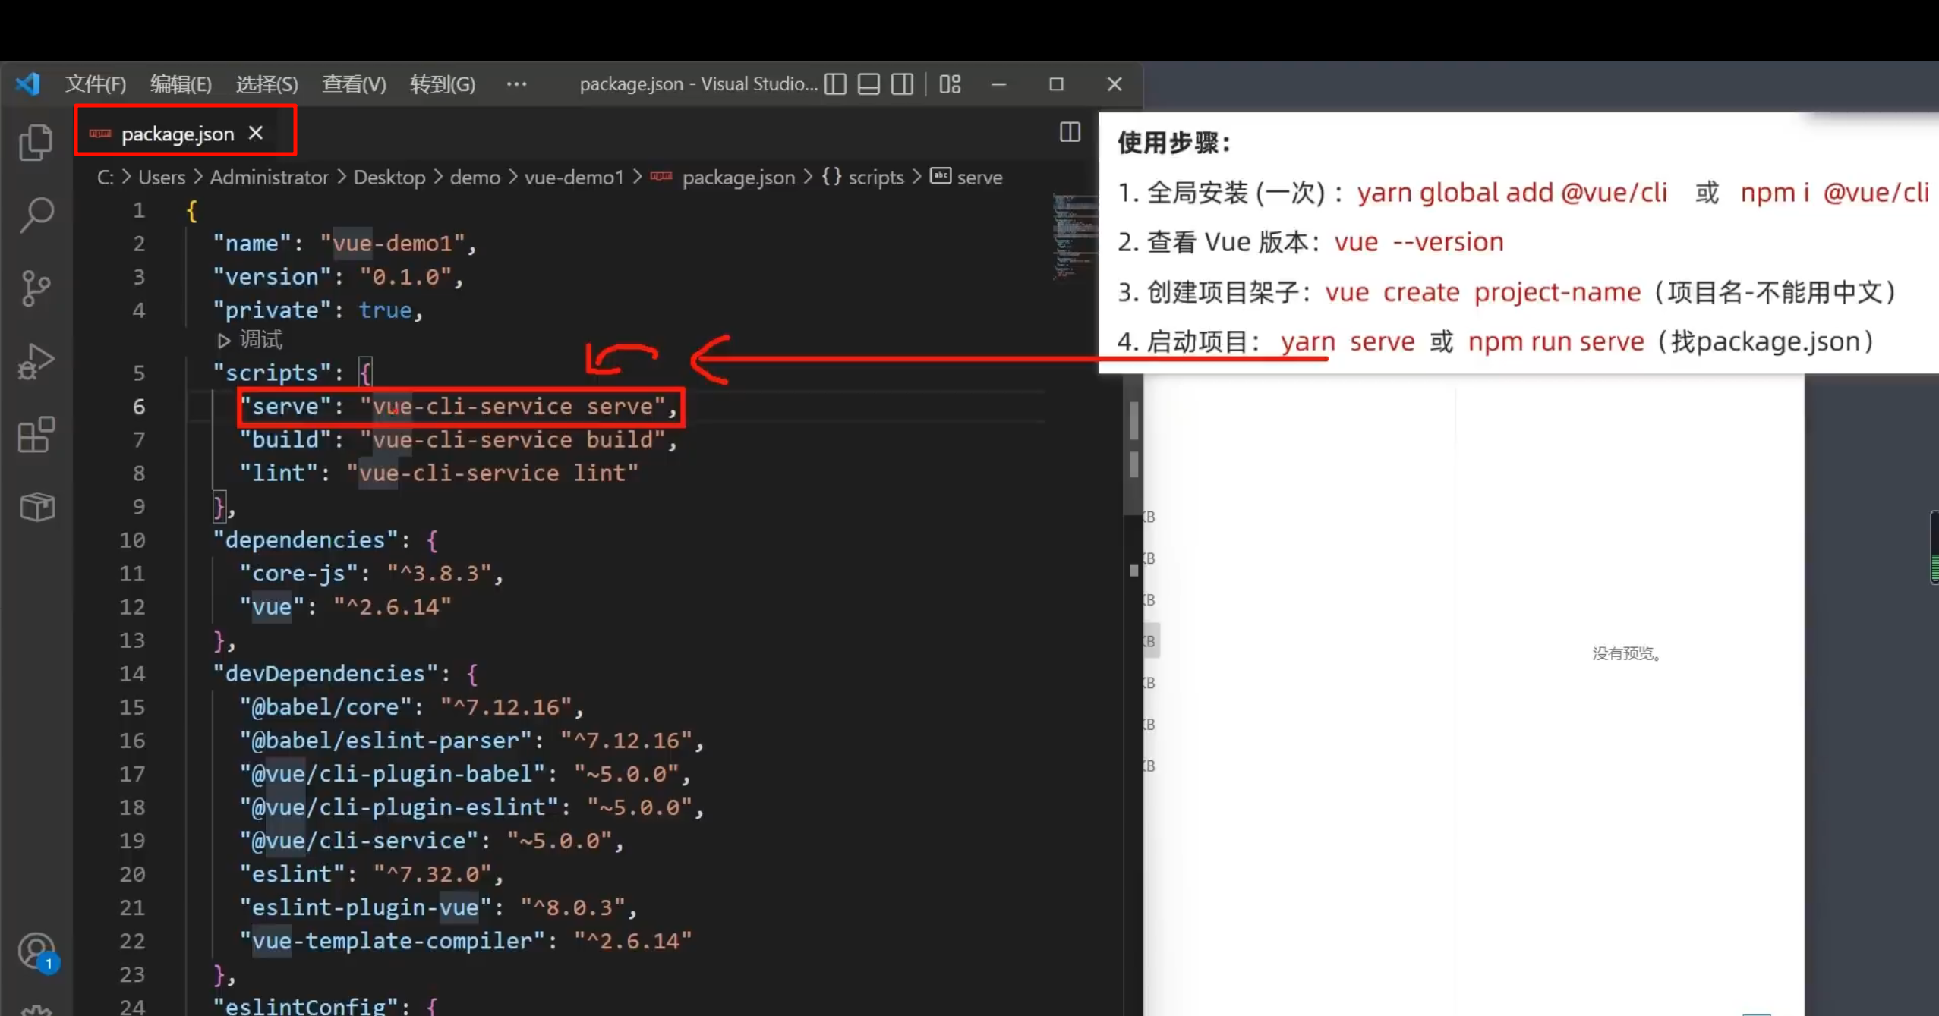Click the "serve" key on line 6
This screenshot has height=1016, width=1939.
click(286, 407)
